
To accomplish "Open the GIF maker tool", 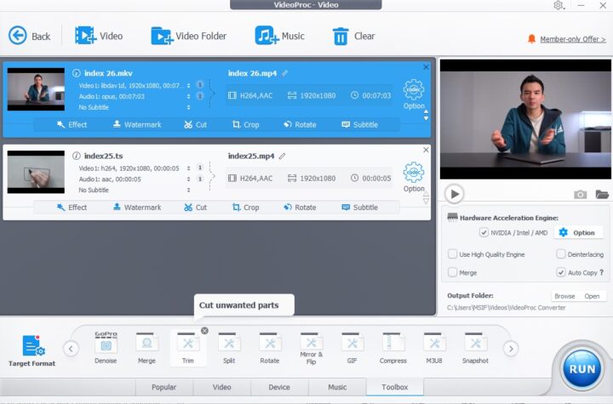I will click(x=352, y=344).
